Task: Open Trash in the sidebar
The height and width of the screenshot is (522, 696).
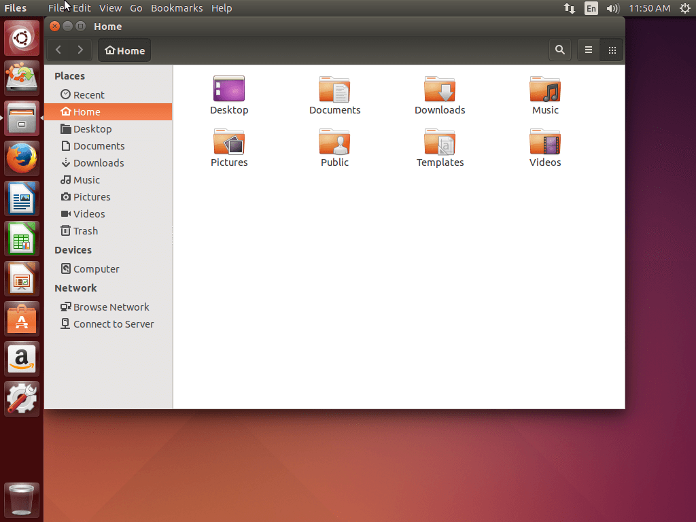Action: click(x=108, y=231)
